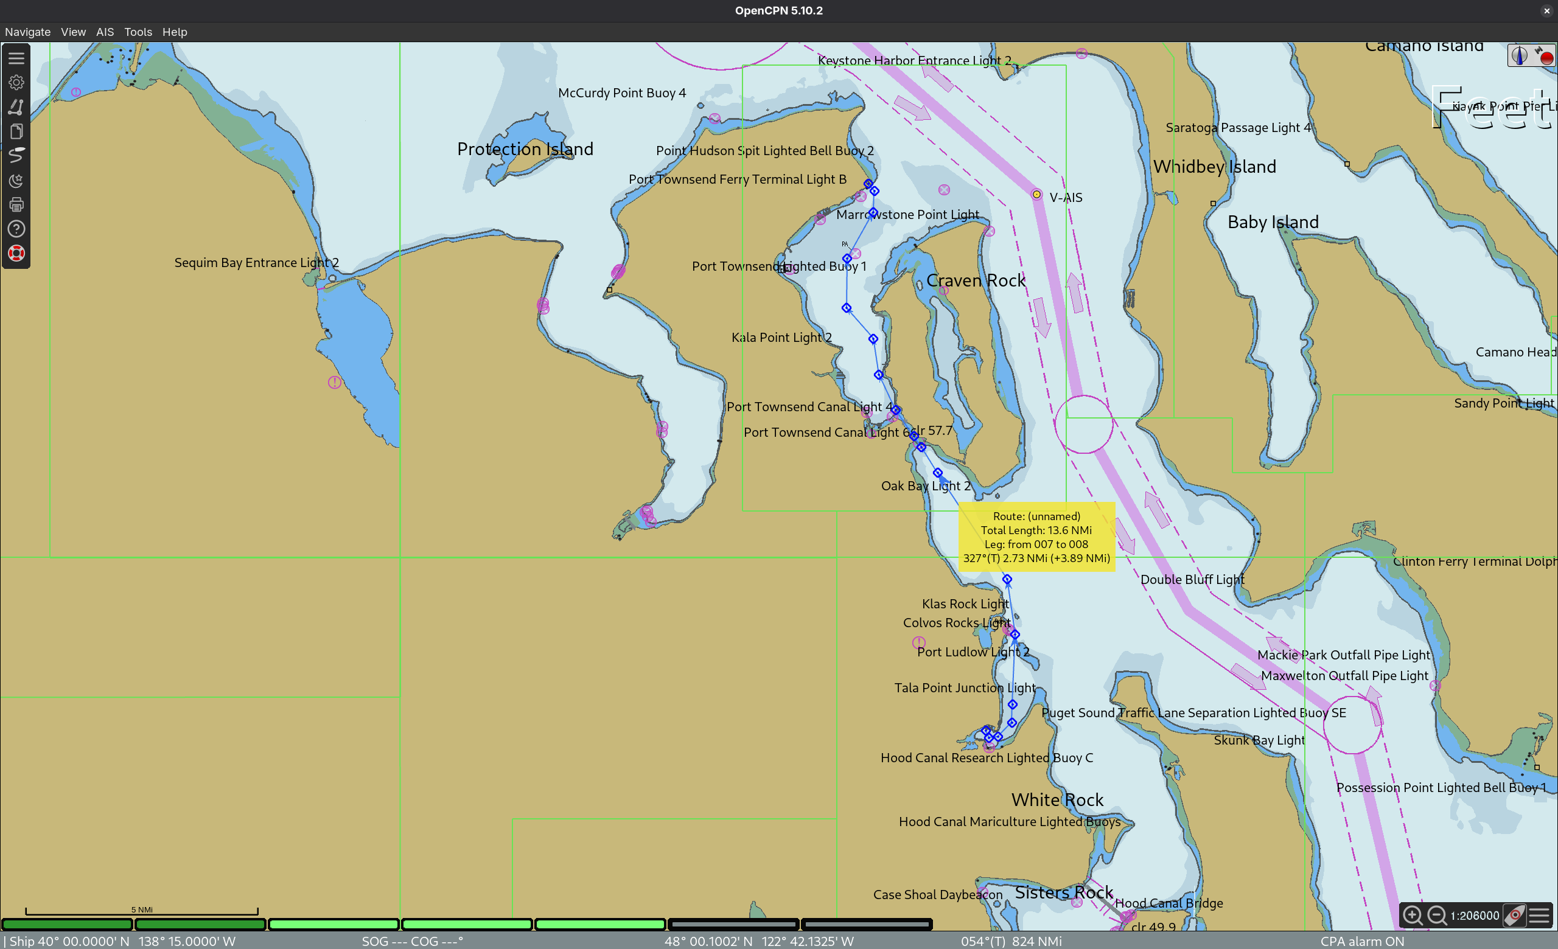Open the AIS menu
The image size is (1558, 949).
tap(105, 32)
